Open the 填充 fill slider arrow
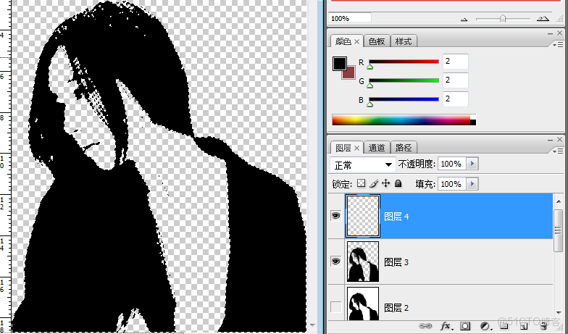This screenshot has height=334, width=568. click(x=472, y=184)
